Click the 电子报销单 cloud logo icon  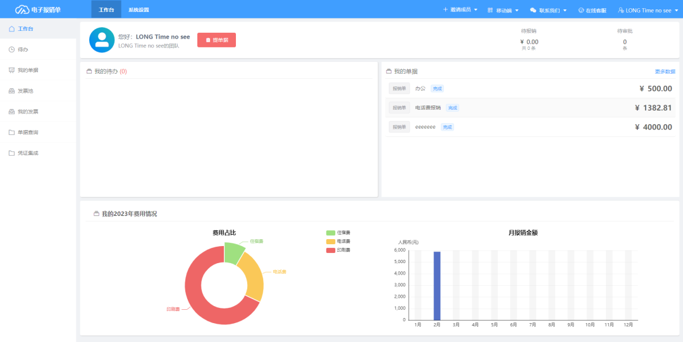23,9
